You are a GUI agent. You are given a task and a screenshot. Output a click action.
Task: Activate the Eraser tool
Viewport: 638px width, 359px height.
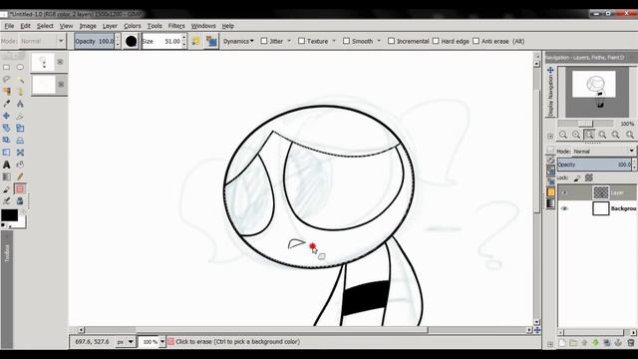(20, 188)
